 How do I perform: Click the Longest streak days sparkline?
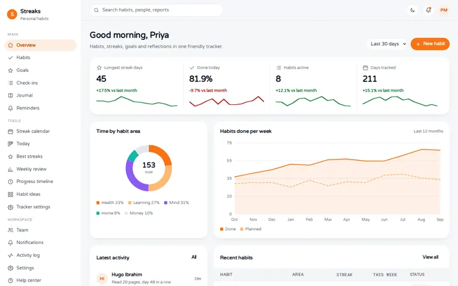(137, 102)
